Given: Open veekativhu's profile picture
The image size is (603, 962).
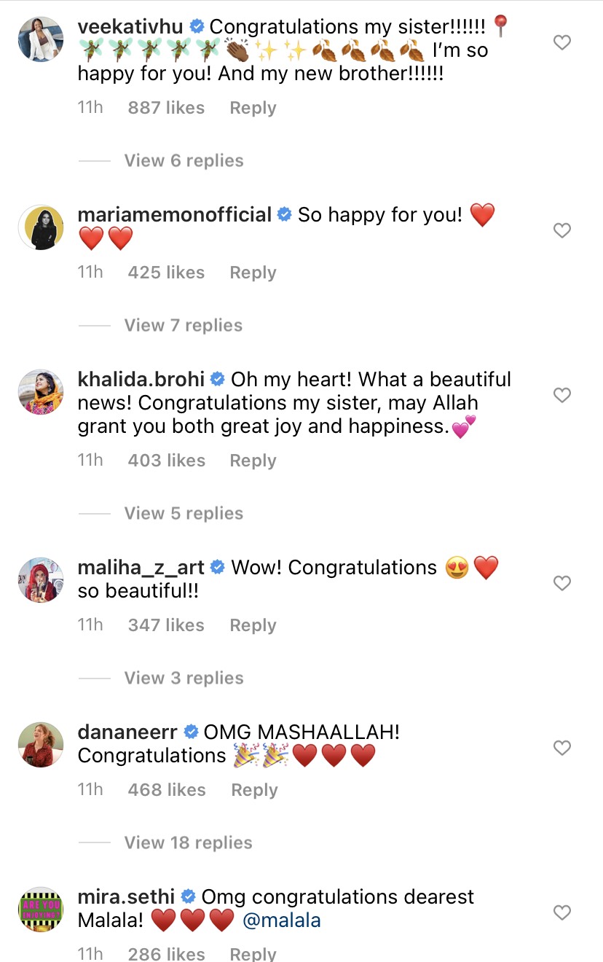Looking at the screenshot, I should pos(40,39).
